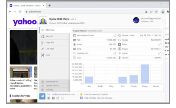Click the Sogou bar in the chart

[x=145, y=74]
